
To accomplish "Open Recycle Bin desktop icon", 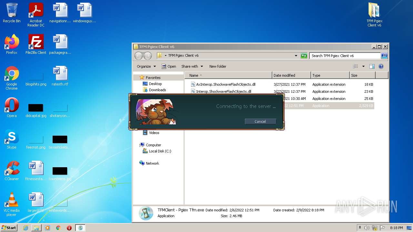I will (12, 13).
